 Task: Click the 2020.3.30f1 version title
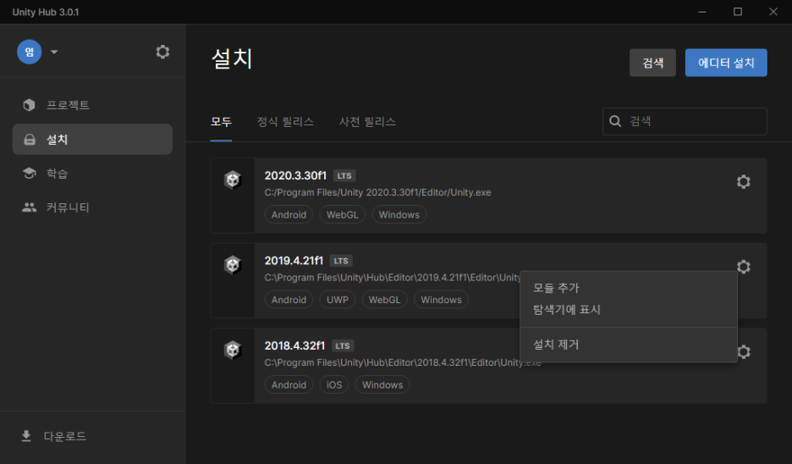(295, 175)
